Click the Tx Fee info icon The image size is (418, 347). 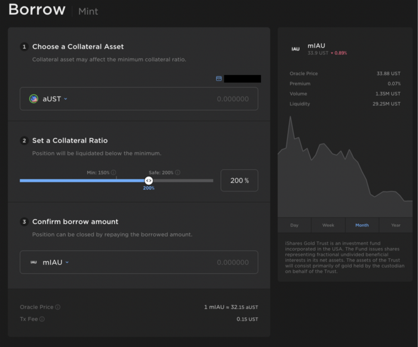click(42, 319)
